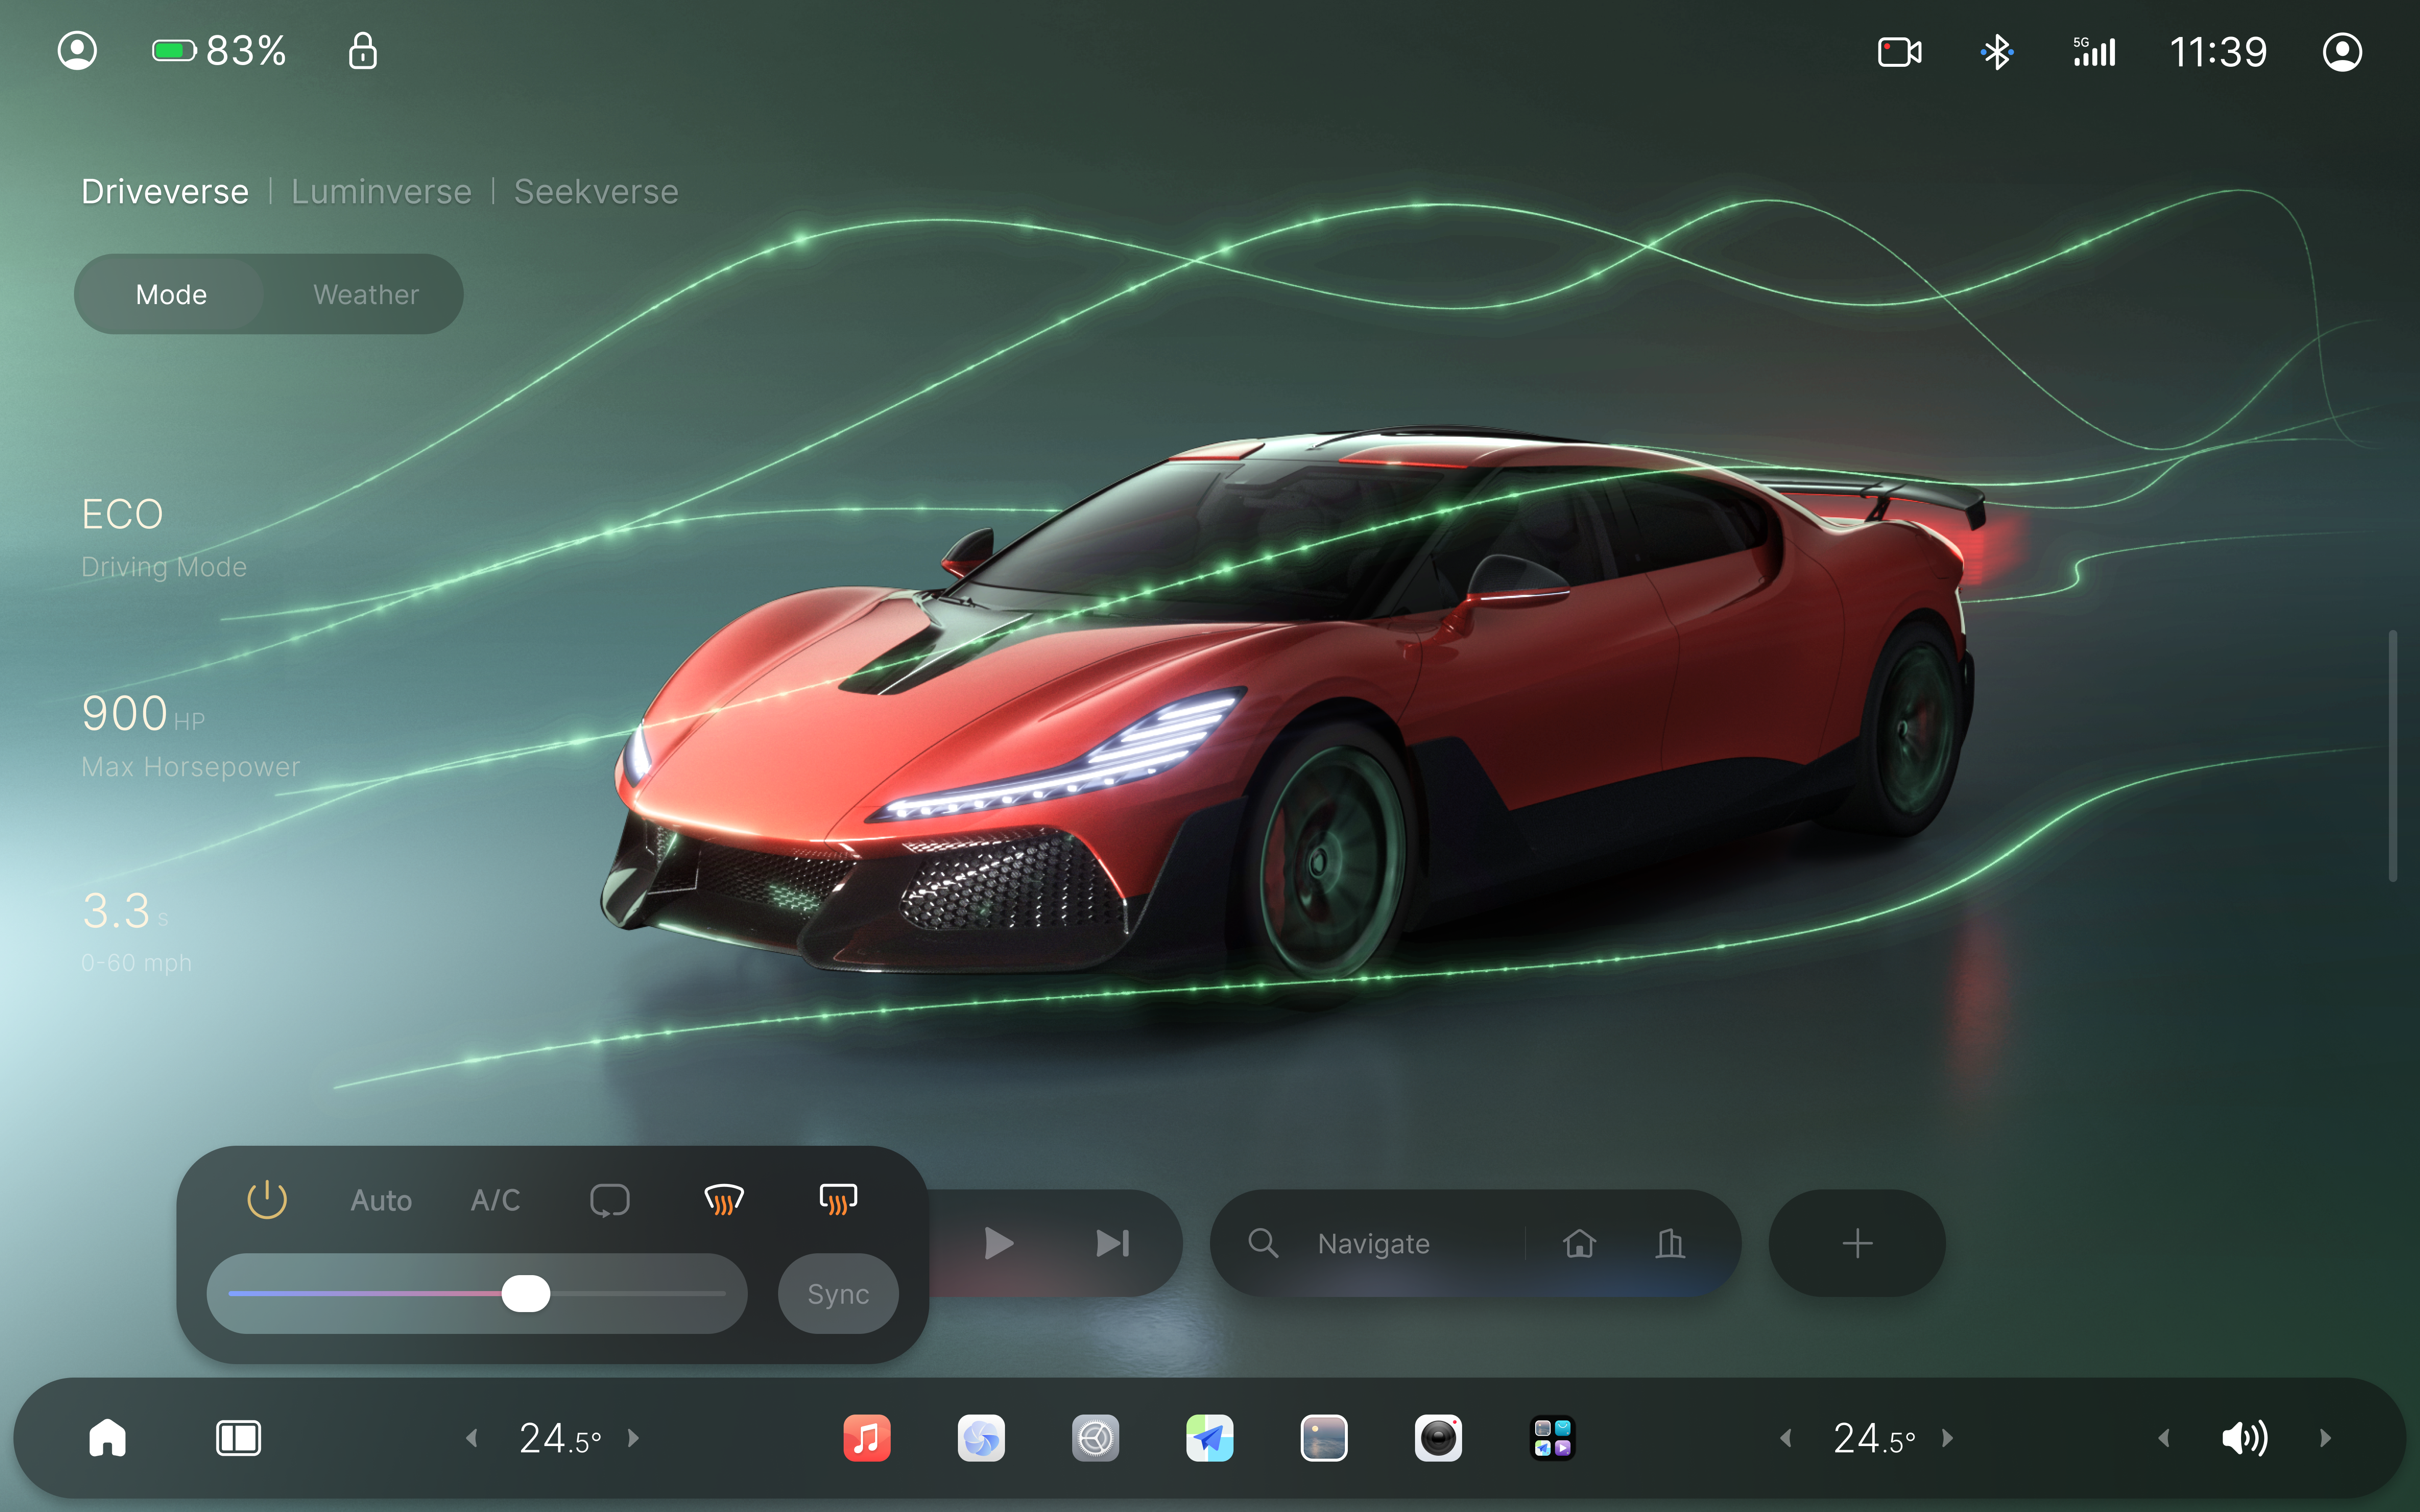Tap the search magnifier icon

click(1263, 1243)
